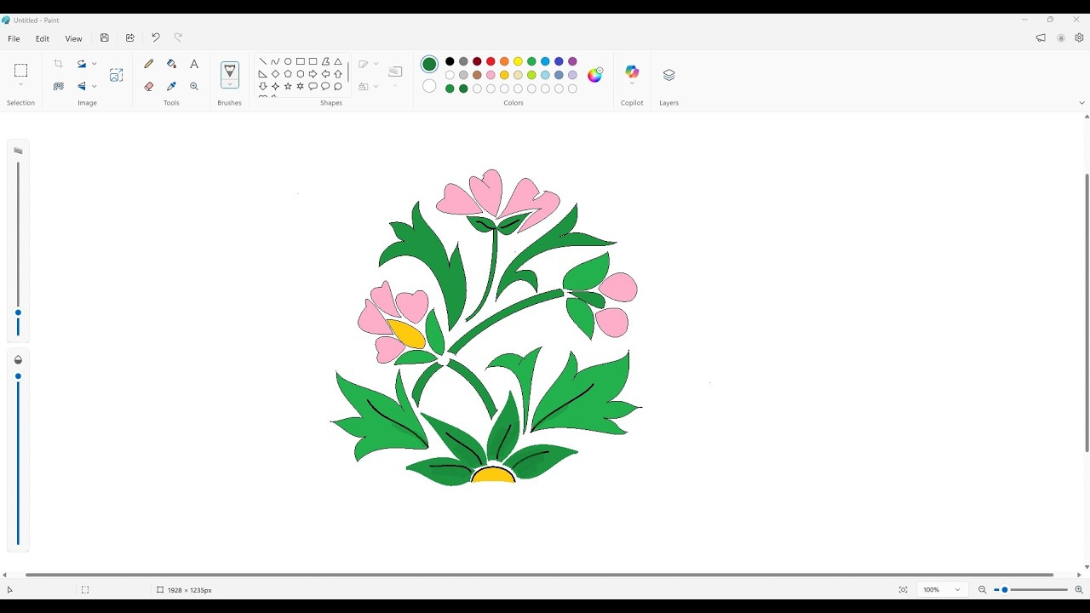Select the Curve shape
Viewport: 1090px width, 613px height.
pyautogui.click(x=275, y=61)
